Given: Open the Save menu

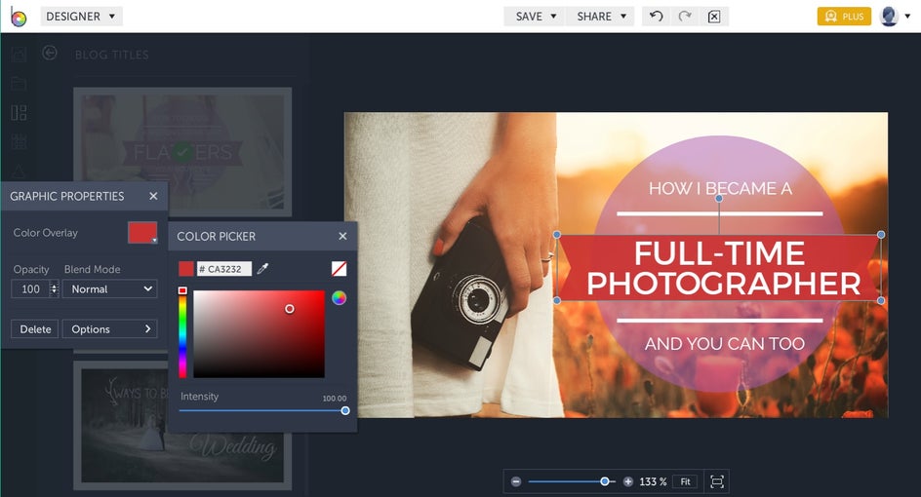Looking at the screenshot, I should point(536,17).
